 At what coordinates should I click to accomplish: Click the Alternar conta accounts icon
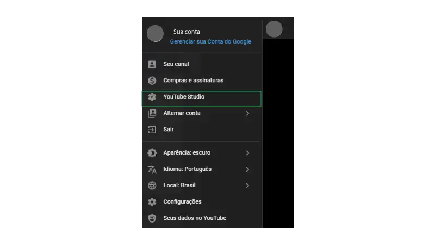click(152, 113)
